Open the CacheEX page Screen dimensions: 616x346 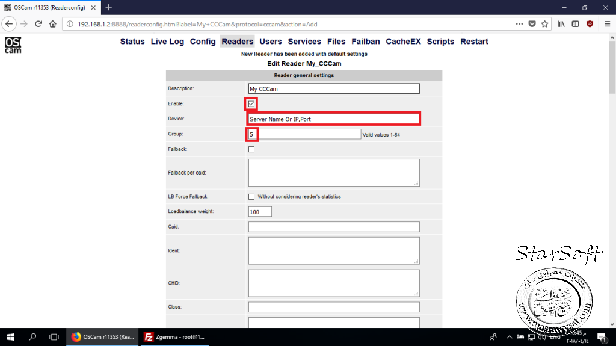point(404,42)
